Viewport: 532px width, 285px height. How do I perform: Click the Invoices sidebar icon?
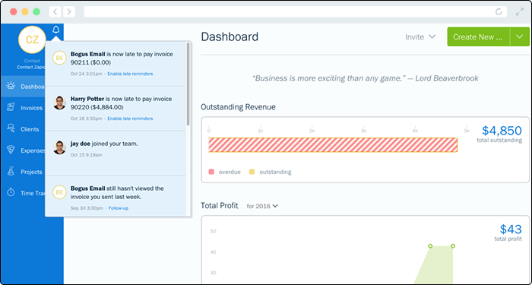point(11,108)
